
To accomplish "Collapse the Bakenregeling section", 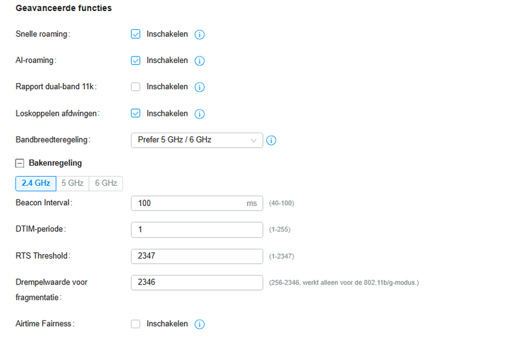I will (x=20, y=163).
